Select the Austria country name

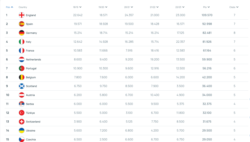pyautogui.click(x=30, y=95)
